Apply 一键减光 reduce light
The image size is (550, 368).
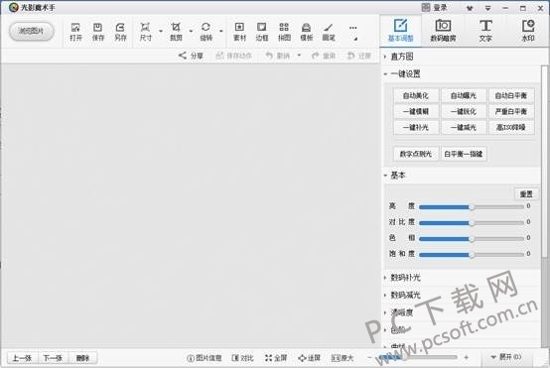(464, 127)
